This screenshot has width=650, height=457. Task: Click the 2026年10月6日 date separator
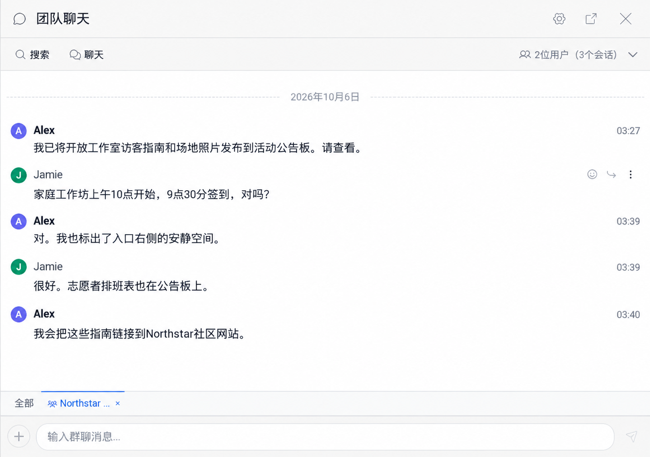coord(325,97)
